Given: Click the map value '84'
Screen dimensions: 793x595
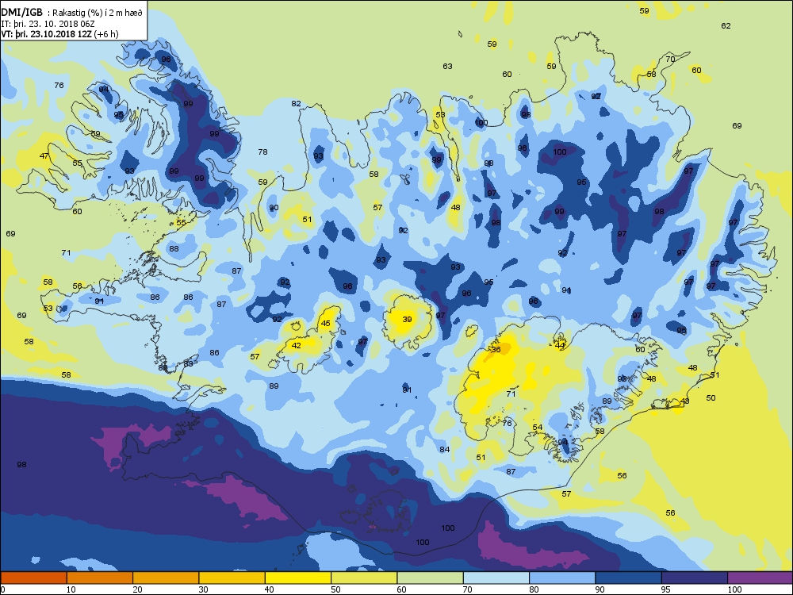Looking at the screenshot, I should [x=445, y=449].
